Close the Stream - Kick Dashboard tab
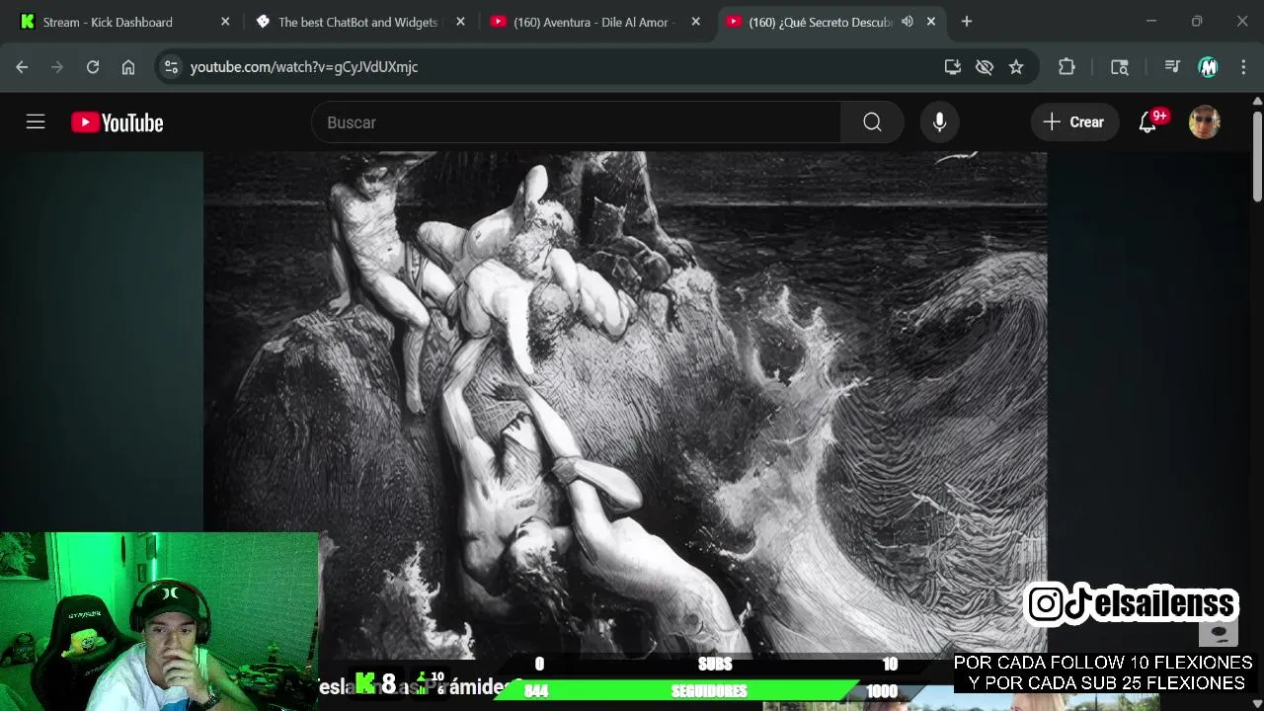Viewport: 1264px width, 711px height. coord(225,22)
